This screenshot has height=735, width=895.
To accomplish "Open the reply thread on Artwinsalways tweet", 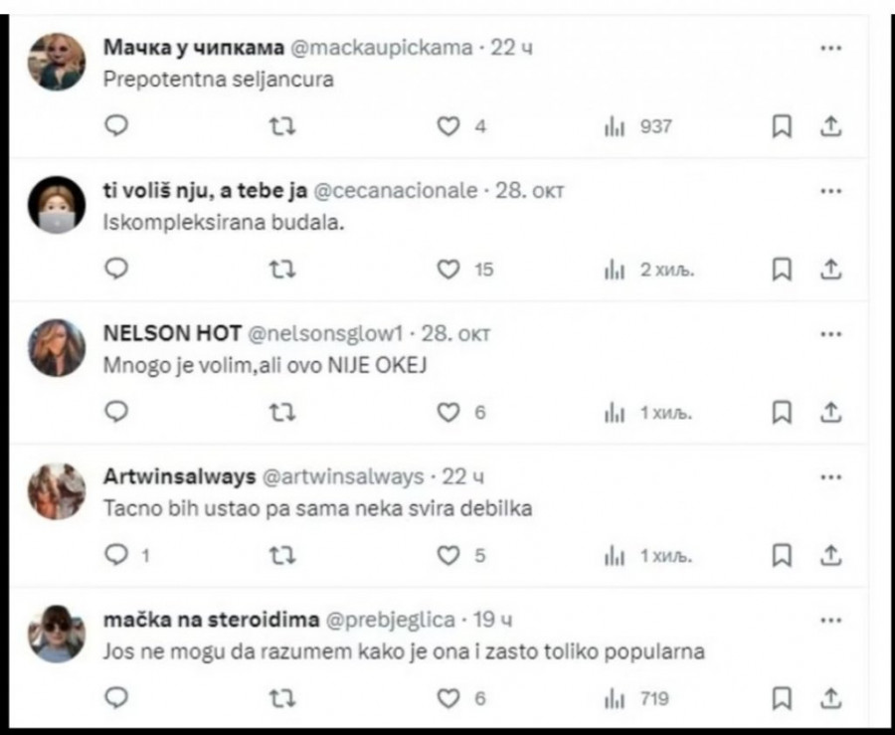I will click(x=117, y=556).
